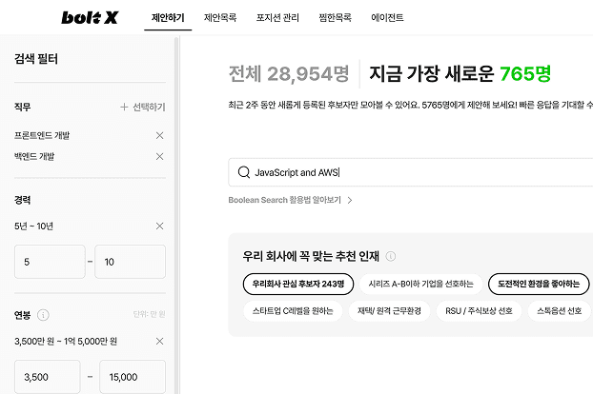
Task: Clear the 3,500만 원 ~ 1억 5,000만 원 salary filter
Action: [159, 341]
